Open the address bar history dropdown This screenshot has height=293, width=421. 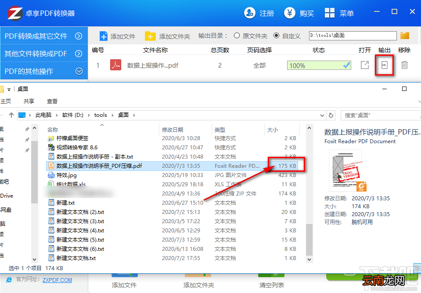tap(322, 115)
